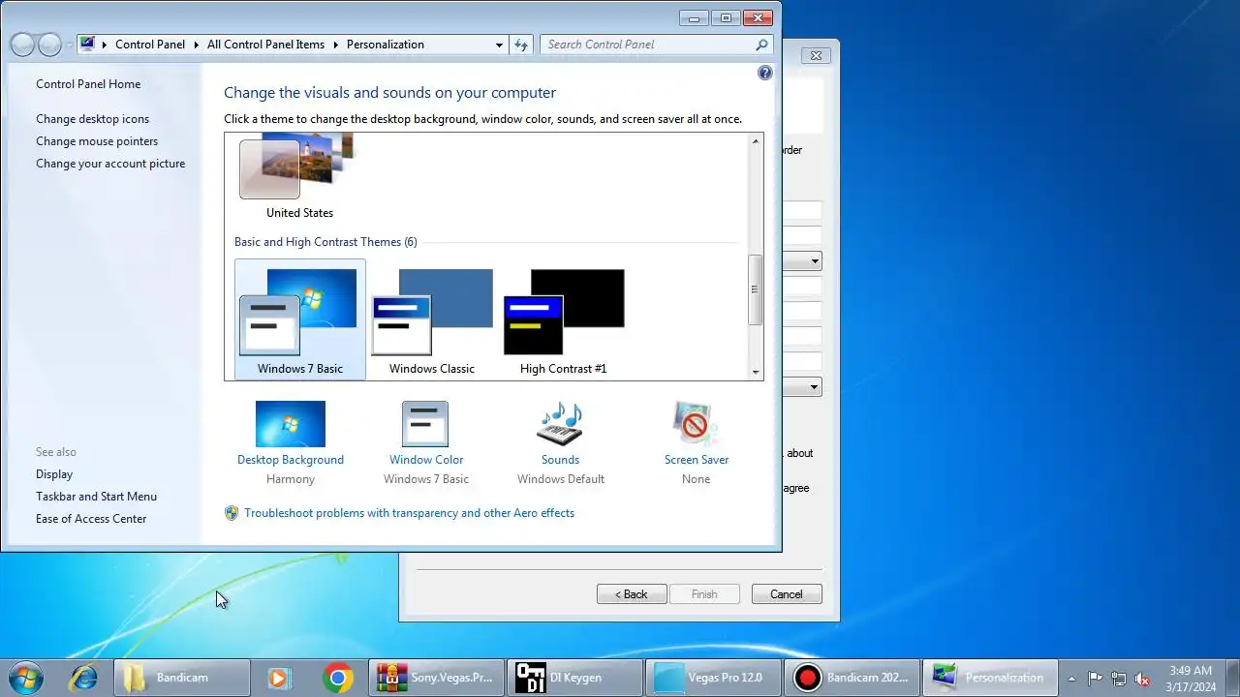1240x697 pixels.
Task: Click the Action Center flag tray icon
Action: pyautogui.click(x=1096, y=679)
